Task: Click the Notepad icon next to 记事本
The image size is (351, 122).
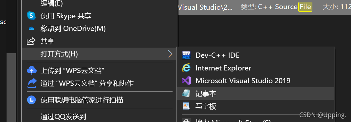Action: [186, 93]
